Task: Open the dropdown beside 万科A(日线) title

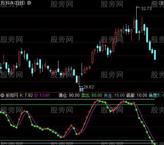Action: 29,3
